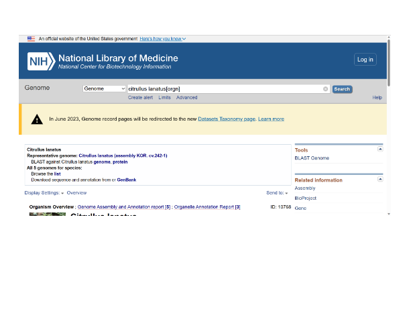The image size is (411, 309).
Task: Click the Genome heading label
Action: pyautogui.click(x=37, y=88)
